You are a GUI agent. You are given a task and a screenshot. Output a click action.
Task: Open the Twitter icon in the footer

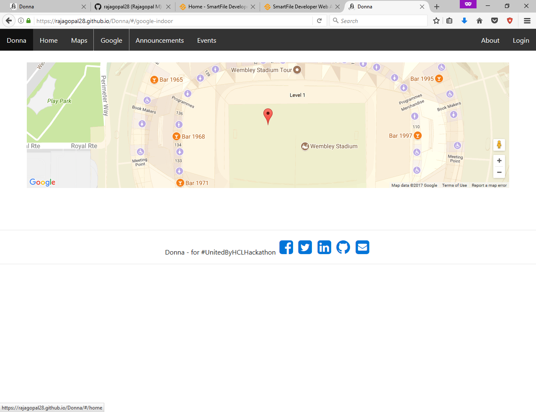pos(305,247)
